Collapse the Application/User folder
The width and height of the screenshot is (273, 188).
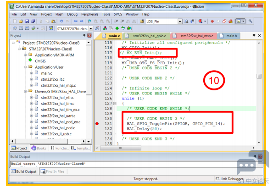pyautogui.click(x=25, y=67)
